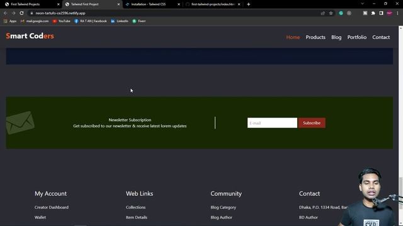The width and height of the screenshot is (403, 226).
Task: Click the share page icon in address bar
Action: tap(323, 13)
